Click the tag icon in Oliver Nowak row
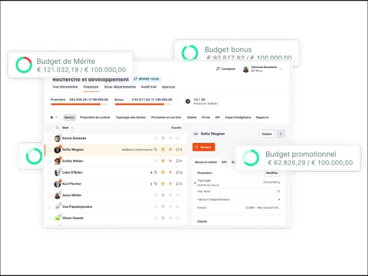Screen dimensions: 368x276 (x=155, y=218)
